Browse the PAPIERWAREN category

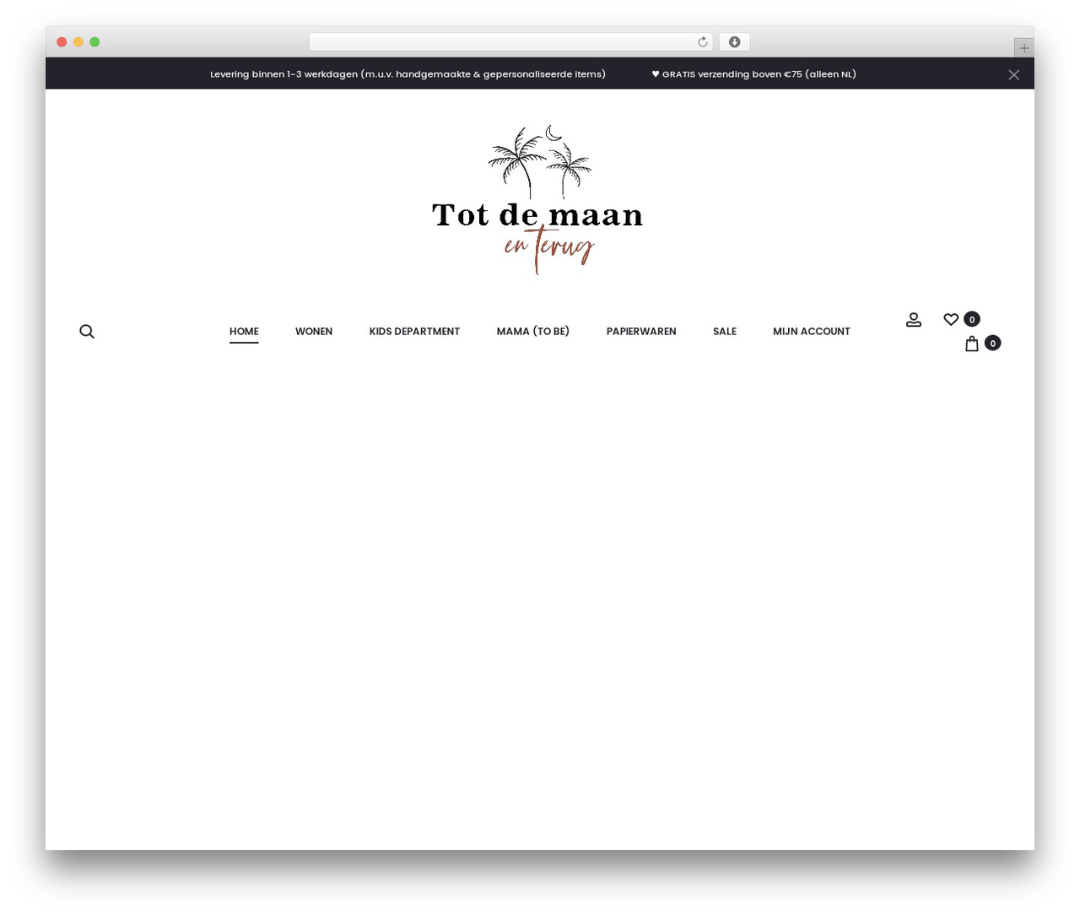(x=641, y=332)
